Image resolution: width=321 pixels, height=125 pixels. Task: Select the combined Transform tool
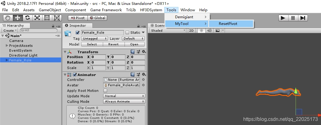click(57, 18)
